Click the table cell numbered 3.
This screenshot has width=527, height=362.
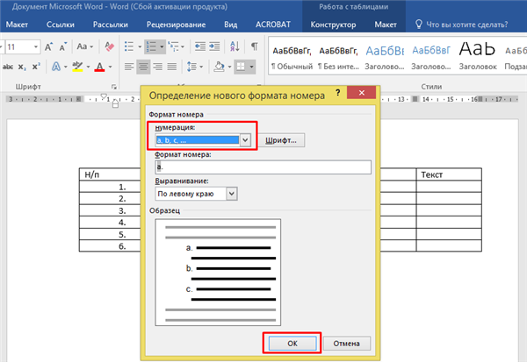point(110,210)
